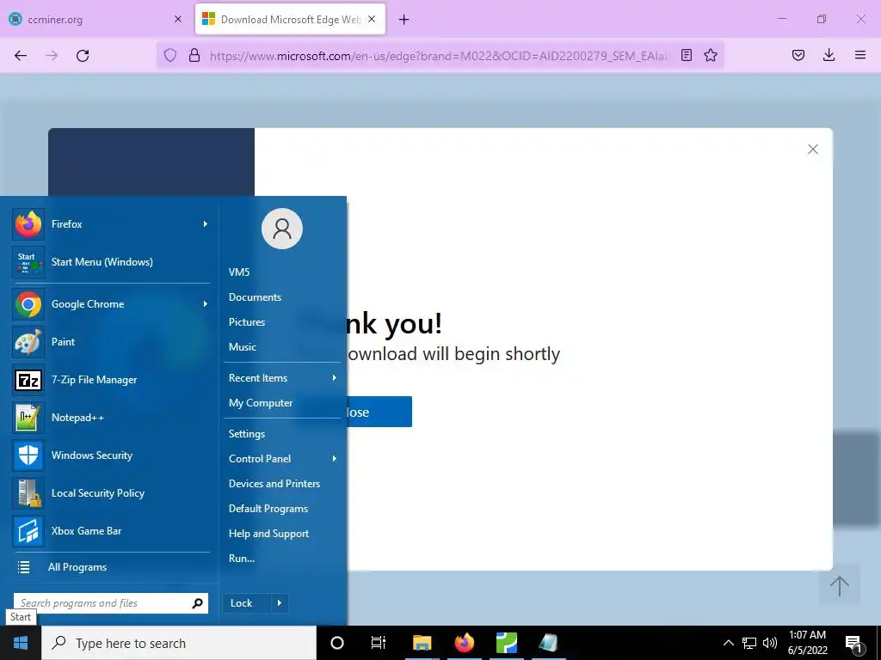Click the taskbar clock and date
The width and height of the screenshot is (881, 660).
tap(807, 643)
